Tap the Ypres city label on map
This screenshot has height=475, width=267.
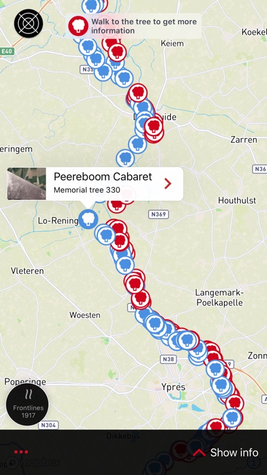coord(173,387)
